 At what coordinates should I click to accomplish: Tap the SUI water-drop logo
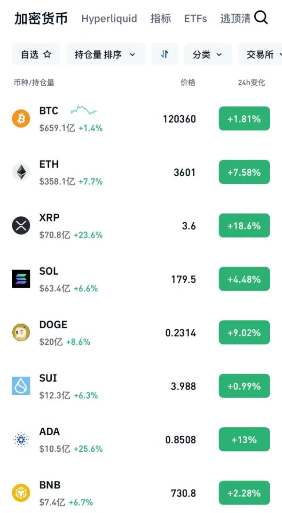tap(21, 386)
